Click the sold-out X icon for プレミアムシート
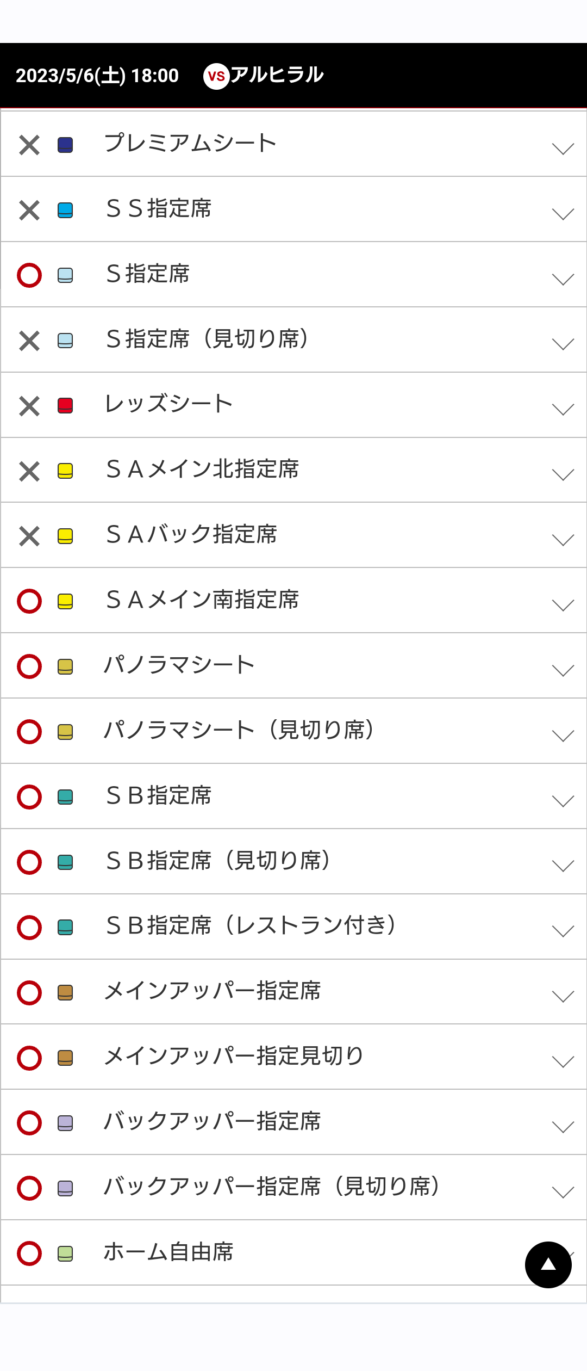 pyautogui.click(x=29, y=145)
